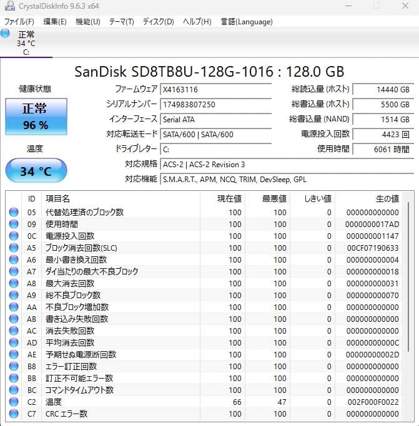Click the status circle for row 09 使用時間
Viewport: 419px width, 426px height.
14,224
